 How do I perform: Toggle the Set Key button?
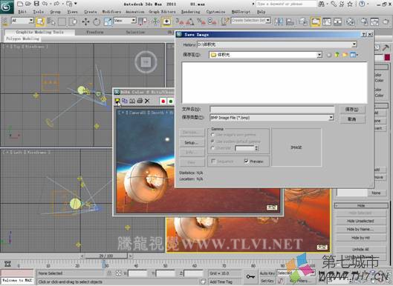(267, 281)
